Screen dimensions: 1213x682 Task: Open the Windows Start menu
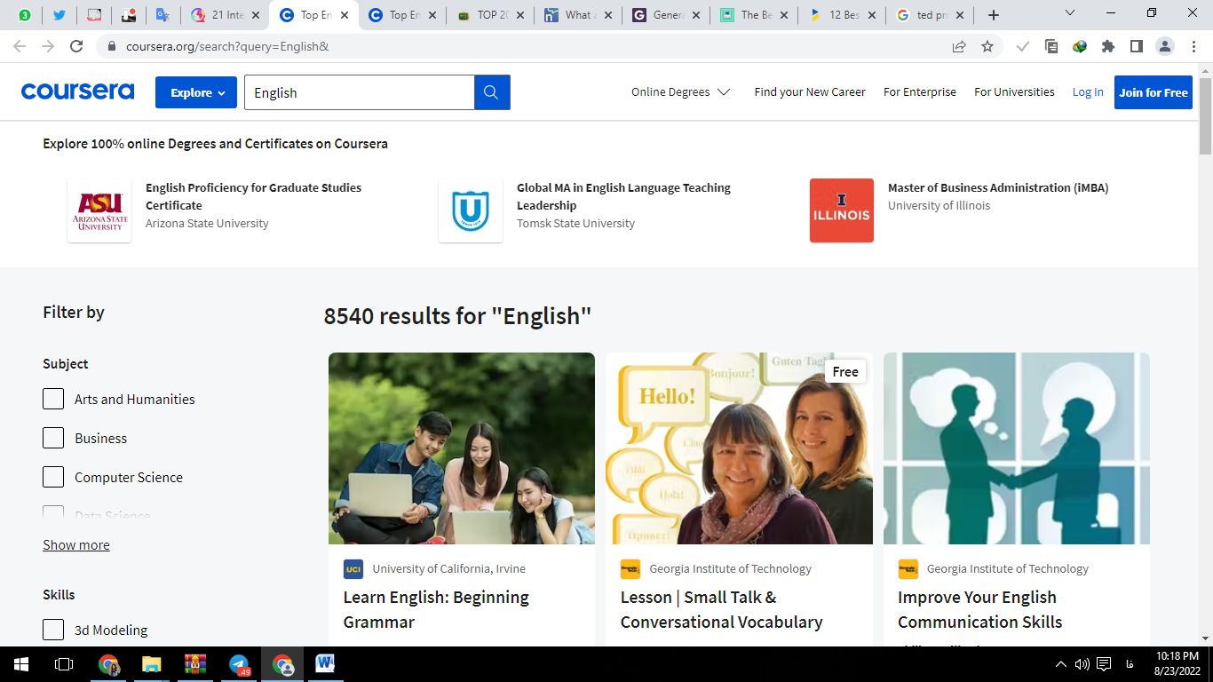21,663
